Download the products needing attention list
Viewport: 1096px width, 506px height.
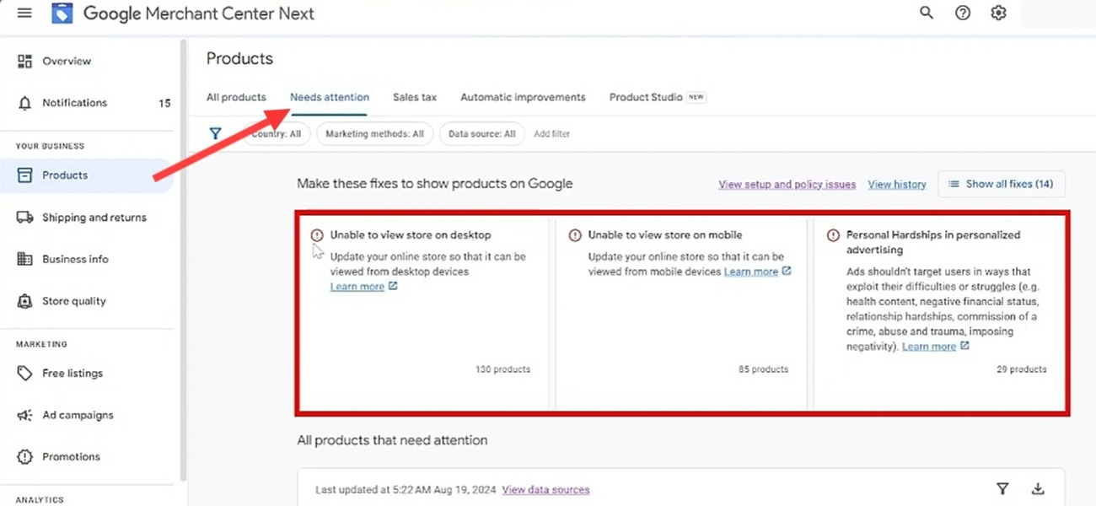[x=1038, y=489]
